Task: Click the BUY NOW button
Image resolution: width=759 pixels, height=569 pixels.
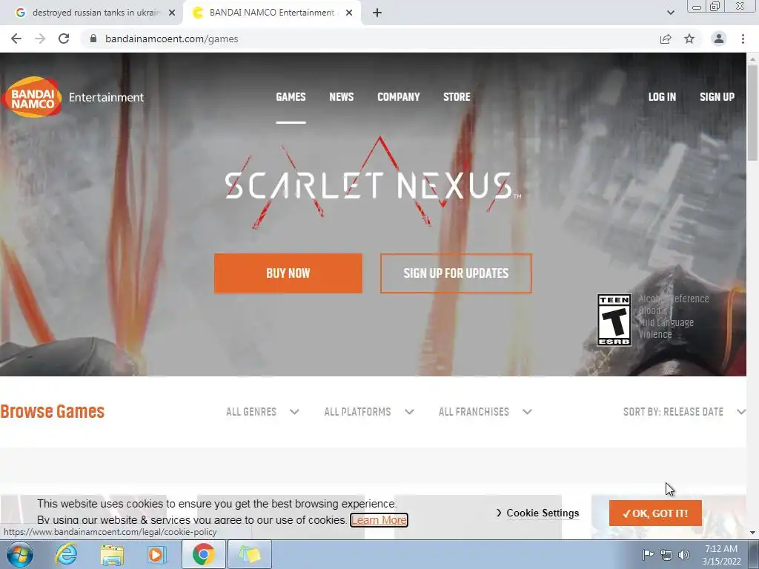Action: [x=288, y=273]
